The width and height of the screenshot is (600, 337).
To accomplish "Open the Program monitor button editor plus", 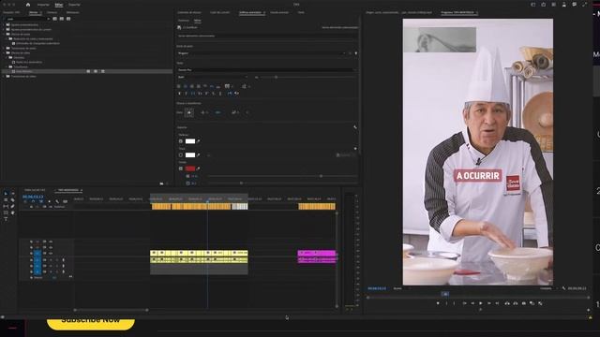I will click(x=588, y=310).
